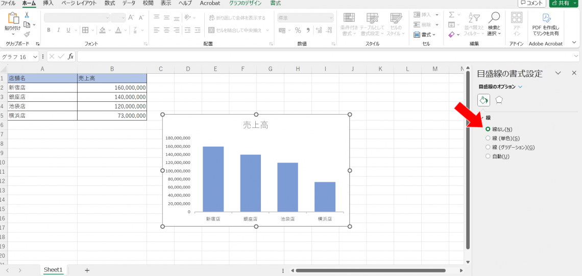This screenshot has height=276, width=582.
Task: Open the 書式 dropdown in the セル group
Action: (x=425, y=35)
